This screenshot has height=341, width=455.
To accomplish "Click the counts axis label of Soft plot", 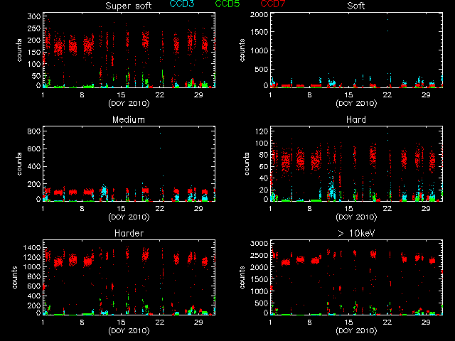I will (243, 50).
